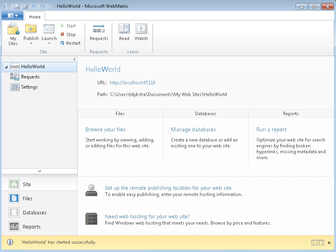The image size is (336, 252).
Task: Switch to the Reports workspace
Action: 40,227
